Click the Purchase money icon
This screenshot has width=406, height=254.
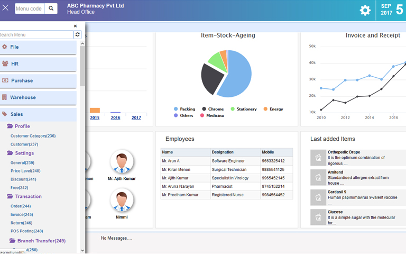pos(5,80)
